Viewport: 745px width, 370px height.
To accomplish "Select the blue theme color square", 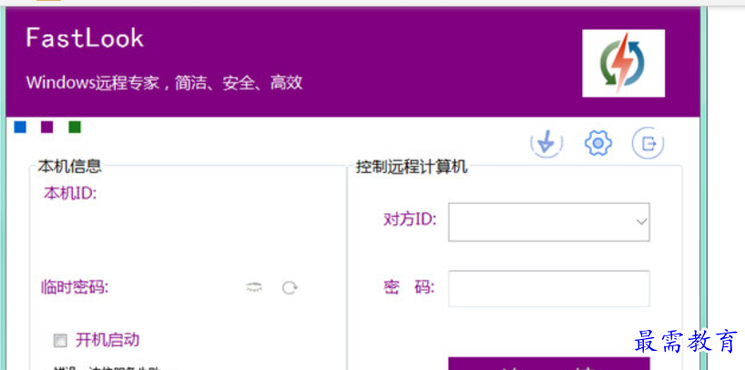I will (x=20, y=127).
